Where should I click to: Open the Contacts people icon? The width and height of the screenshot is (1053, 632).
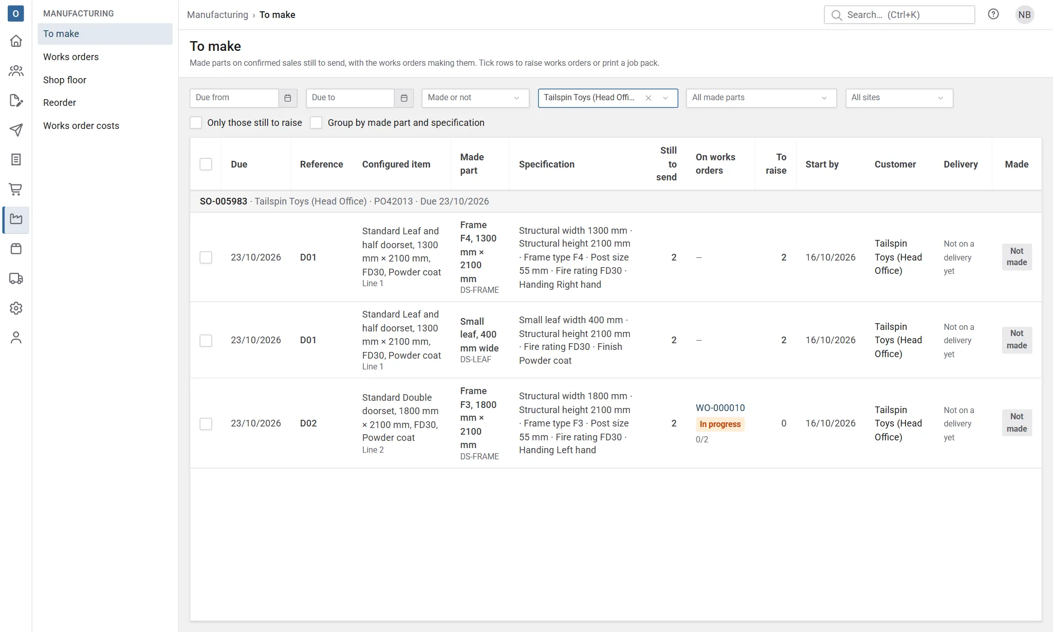click(x=16, y=70)
